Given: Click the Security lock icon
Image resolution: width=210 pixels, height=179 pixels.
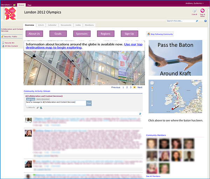Looking at the screenshot, I should (2, 36).
